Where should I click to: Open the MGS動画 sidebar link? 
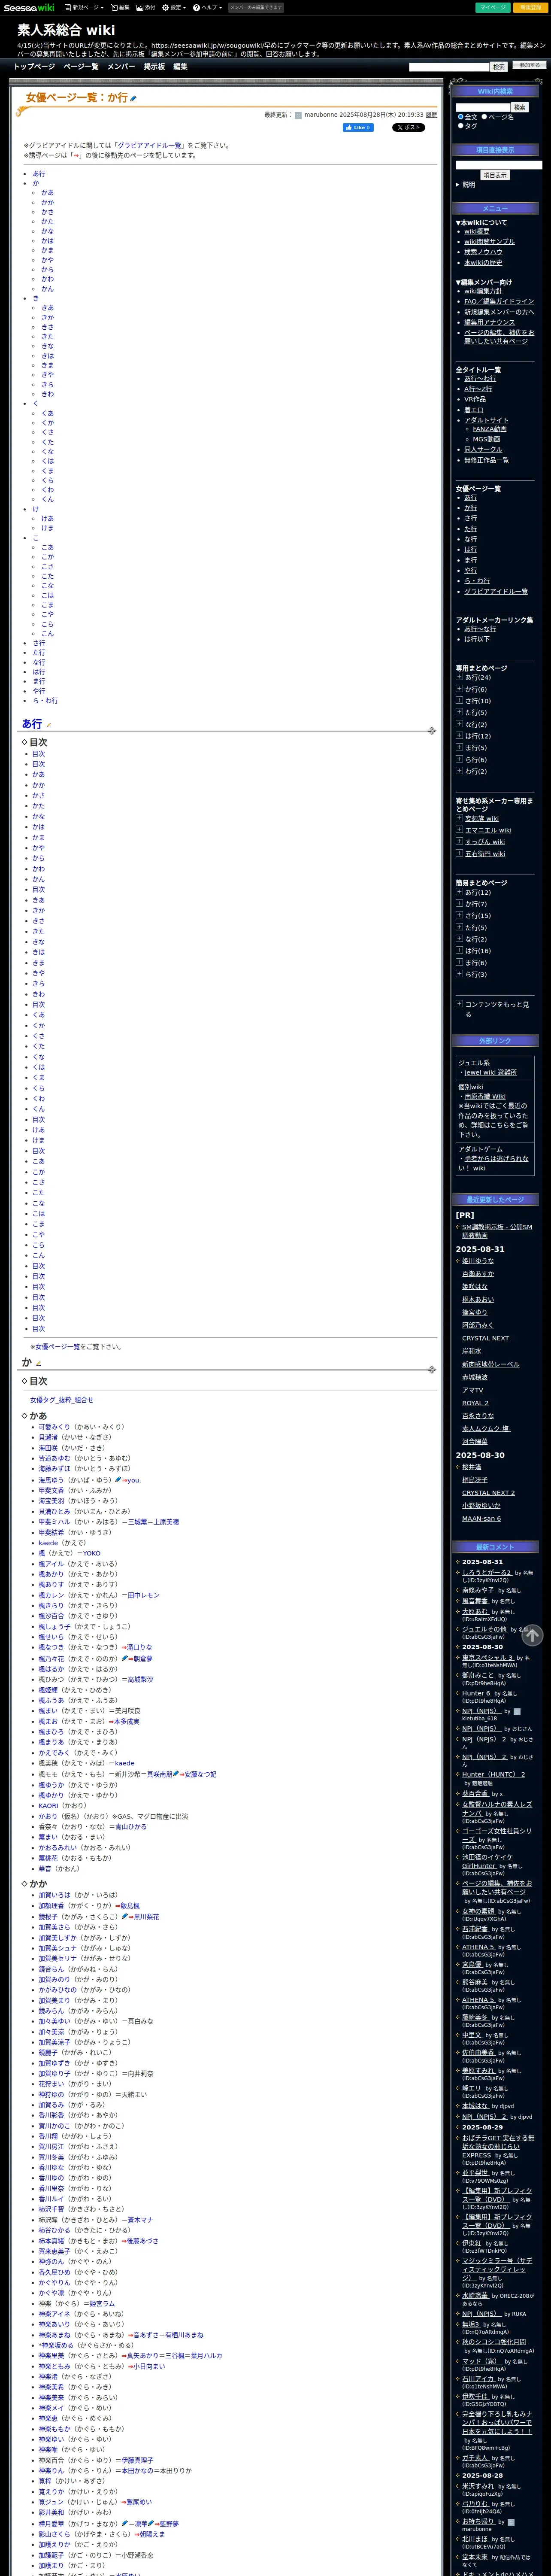coord(486,439)
